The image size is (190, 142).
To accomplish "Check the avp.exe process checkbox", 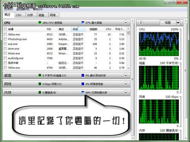I will coord(5,44).
